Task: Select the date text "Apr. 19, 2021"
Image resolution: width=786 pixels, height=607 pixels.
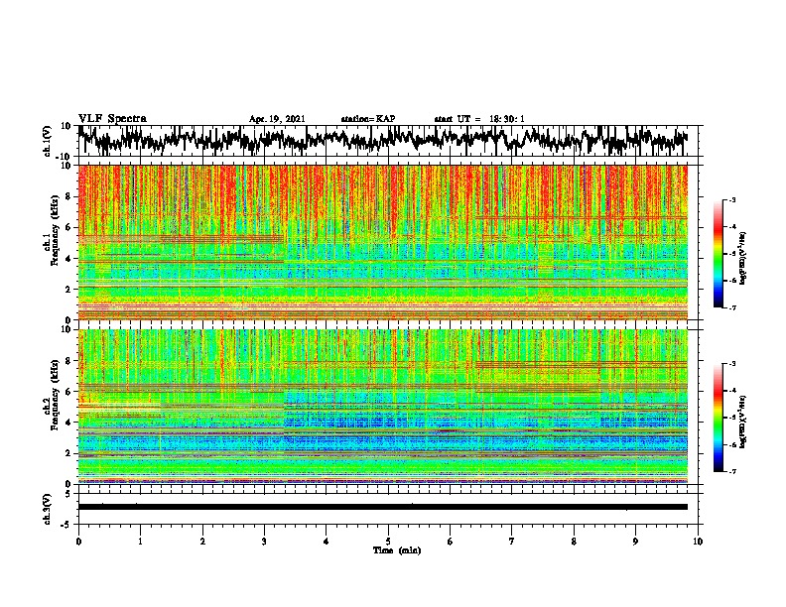Action: click(x=277, y=119)
